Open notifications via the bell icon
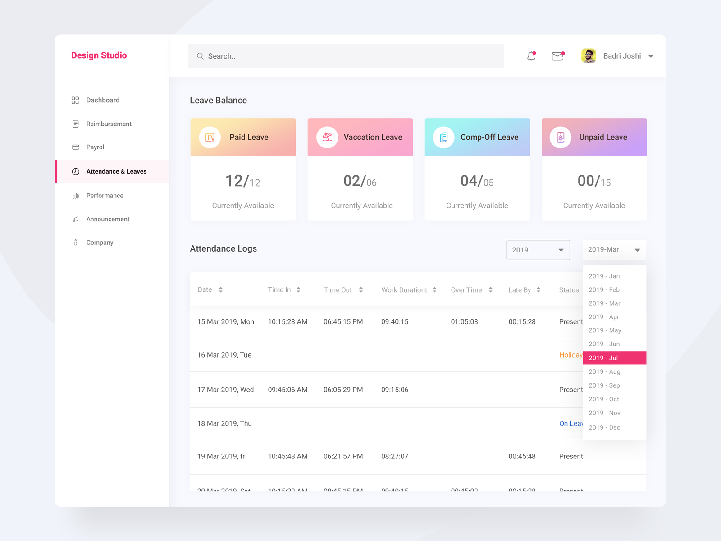The image size is (721, 541). pyautogui.click(x=531, y=56)
